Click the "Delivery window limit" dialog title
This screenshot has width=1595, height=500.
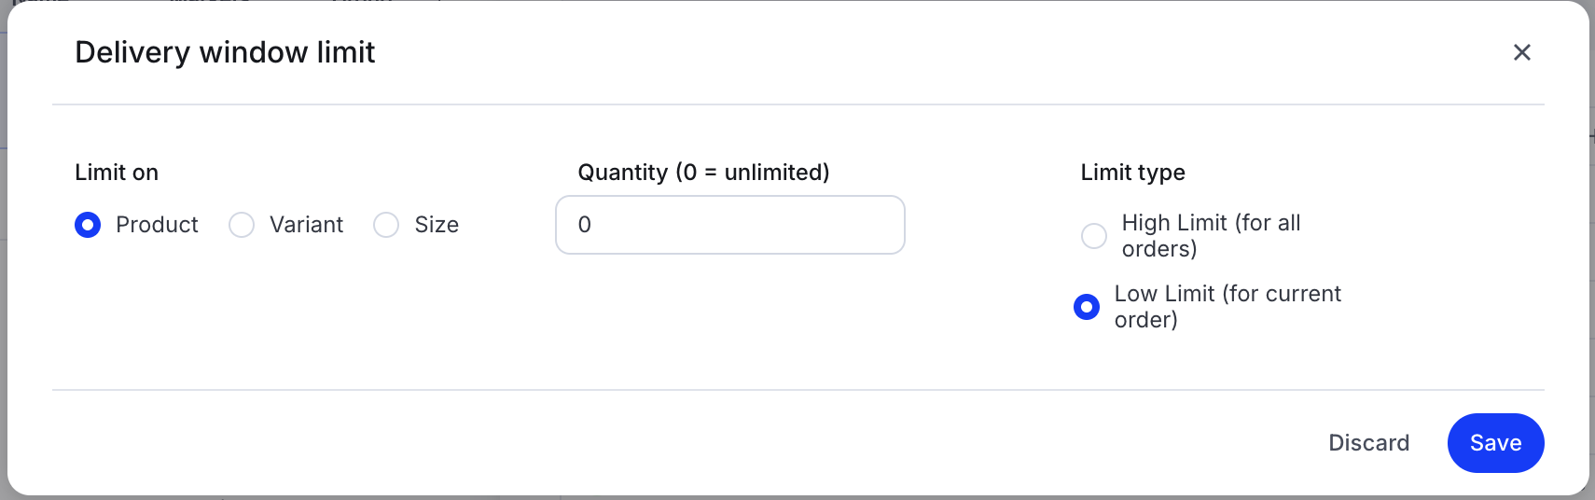coord(225,52)
